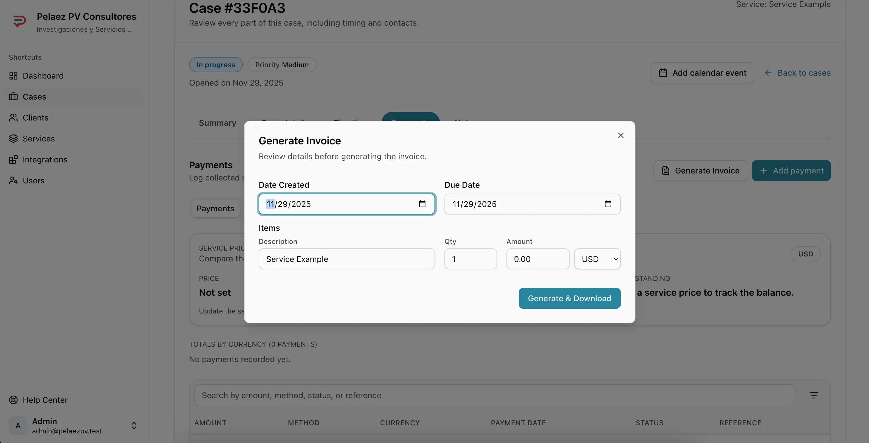Open the Due Date calendar picker

click(608, 204)
